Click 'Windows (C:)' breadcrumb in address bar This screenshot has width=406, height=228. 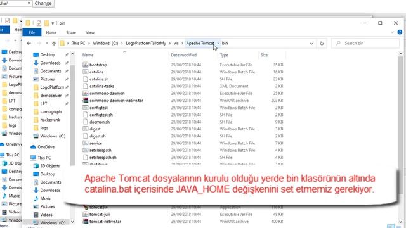pos(105,43)
